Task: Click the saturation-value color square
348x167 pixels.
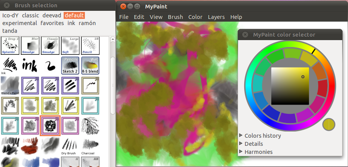Action: click(x=290, y=86)
